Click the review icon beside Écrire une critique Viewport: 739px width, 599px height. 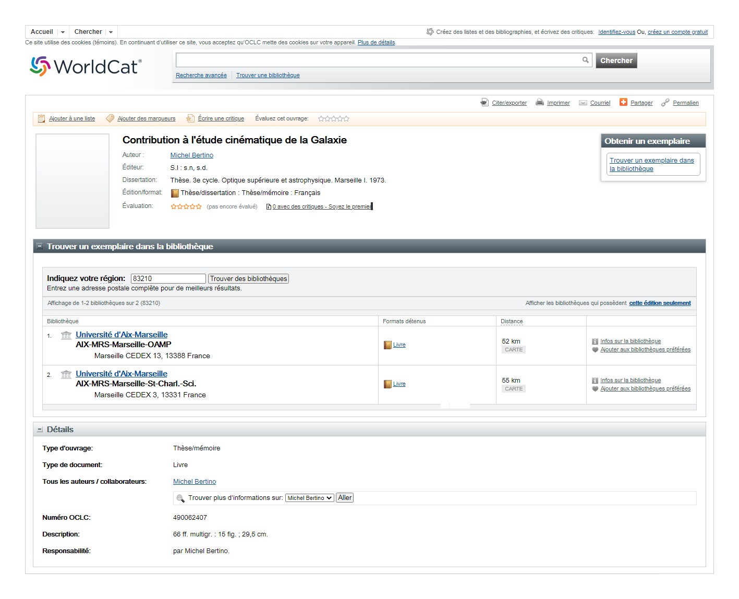(x=190, y=118)
